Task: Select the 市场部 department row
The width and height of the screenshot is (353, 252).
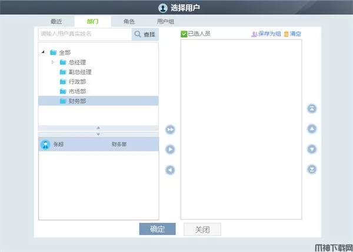Action: point(98,91)
